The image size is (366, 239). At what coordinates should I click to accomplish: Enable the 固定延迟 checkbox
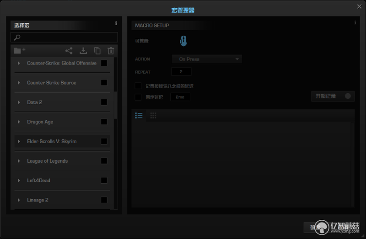138,97
